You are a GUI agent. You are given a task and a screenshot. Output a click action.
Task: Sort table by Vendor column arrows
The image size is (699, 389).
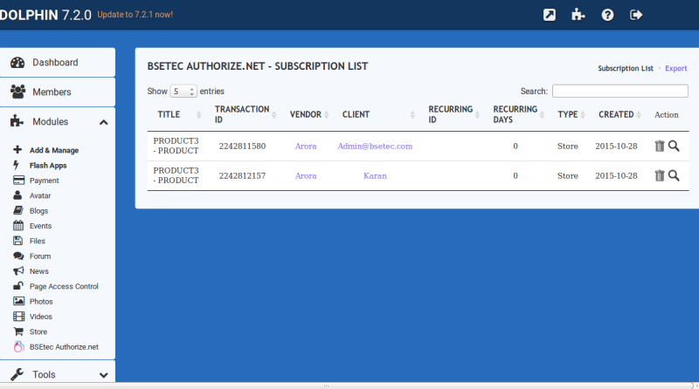[326, 115]
